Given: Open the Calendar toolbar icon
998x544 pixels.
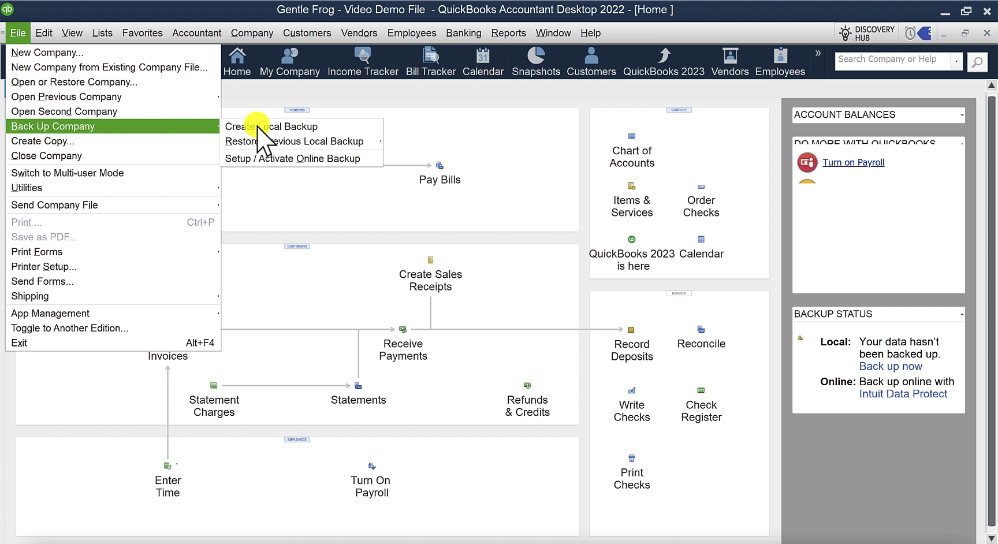Looking at the screenshot, I should 483,62.
